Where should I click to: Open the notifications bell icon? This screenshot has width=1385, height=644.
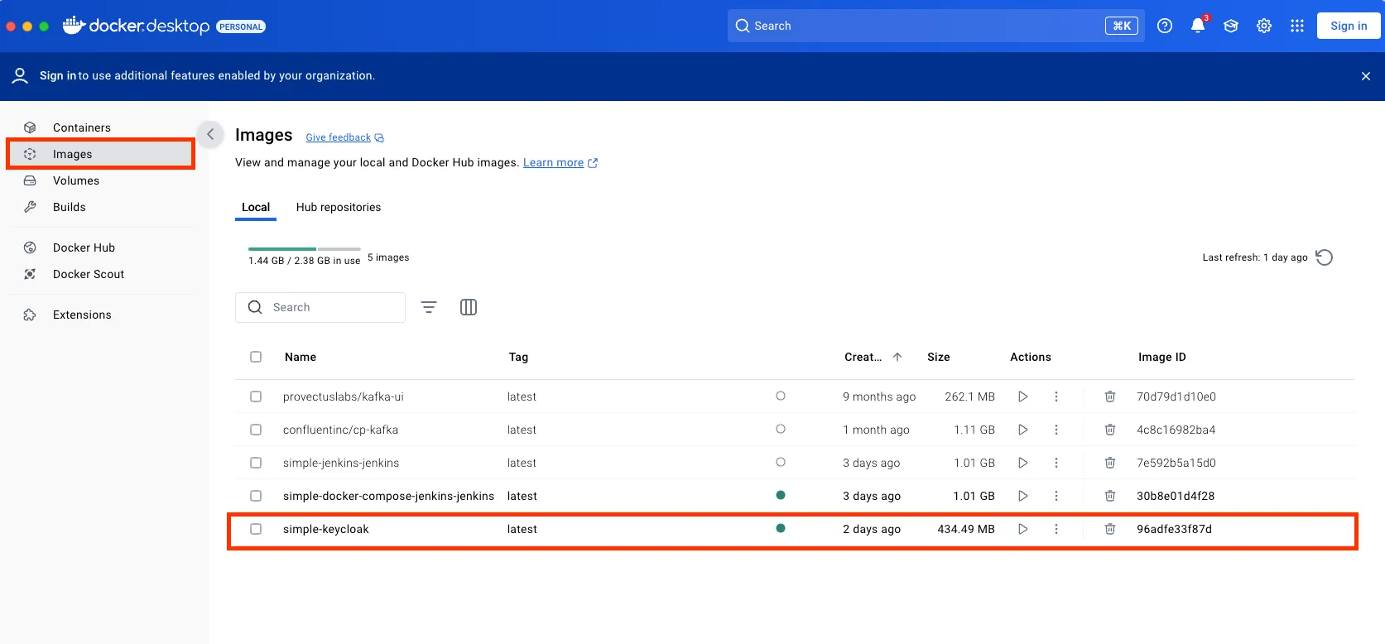1198,26
